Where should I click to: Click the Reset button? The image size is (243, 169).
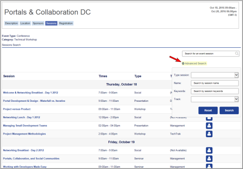tap(208, 111)
